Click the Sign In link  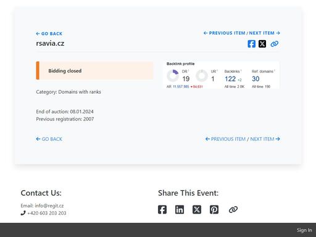[304, 230]
